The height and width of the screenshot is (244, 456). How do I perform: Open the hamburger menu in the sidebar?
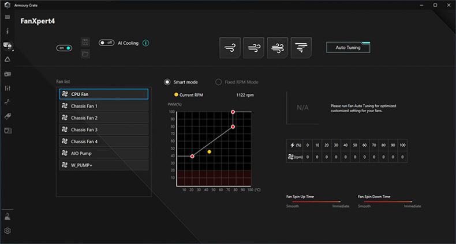(8, 17)
